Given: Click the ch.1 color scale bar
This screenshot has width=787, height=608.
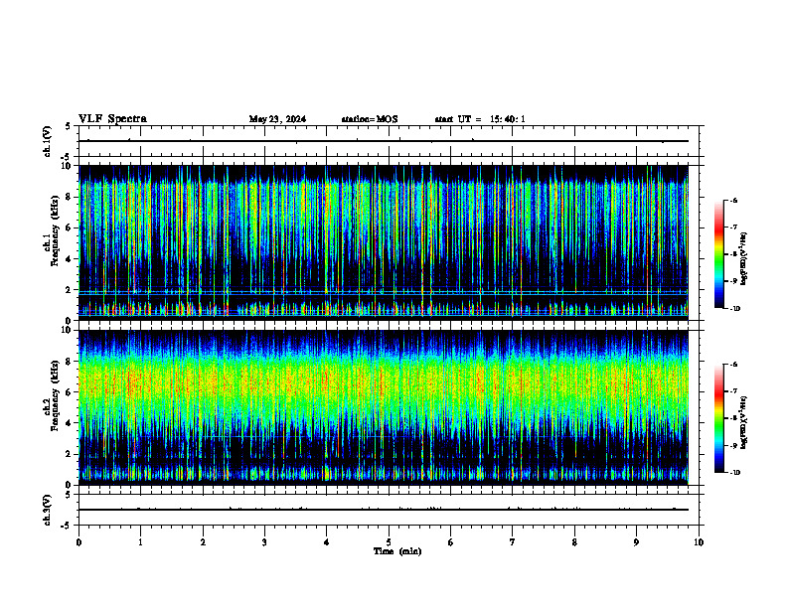Looking at the screenshot, I should (x=719, y=254).
